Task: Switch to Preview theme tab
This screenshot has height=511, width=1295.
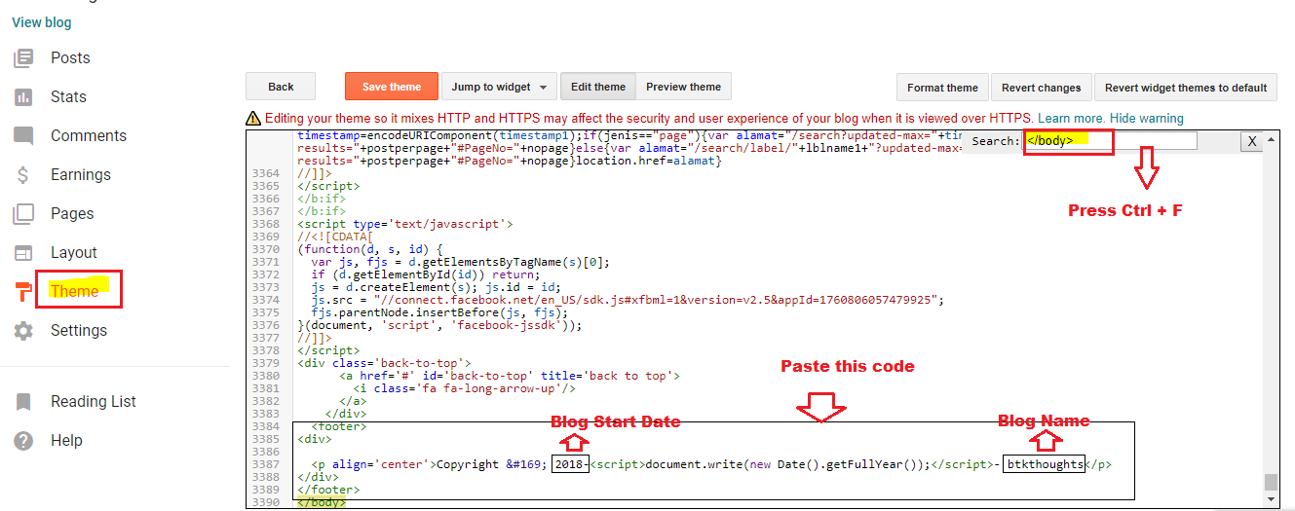Action: [x=683, y=87]
